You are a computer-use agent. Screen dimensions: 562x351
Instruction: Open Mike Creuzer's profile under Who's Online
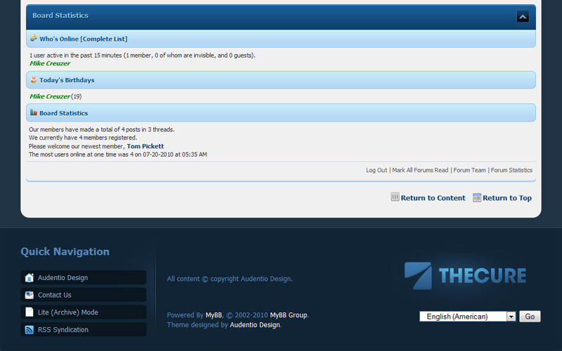[50, 63]
